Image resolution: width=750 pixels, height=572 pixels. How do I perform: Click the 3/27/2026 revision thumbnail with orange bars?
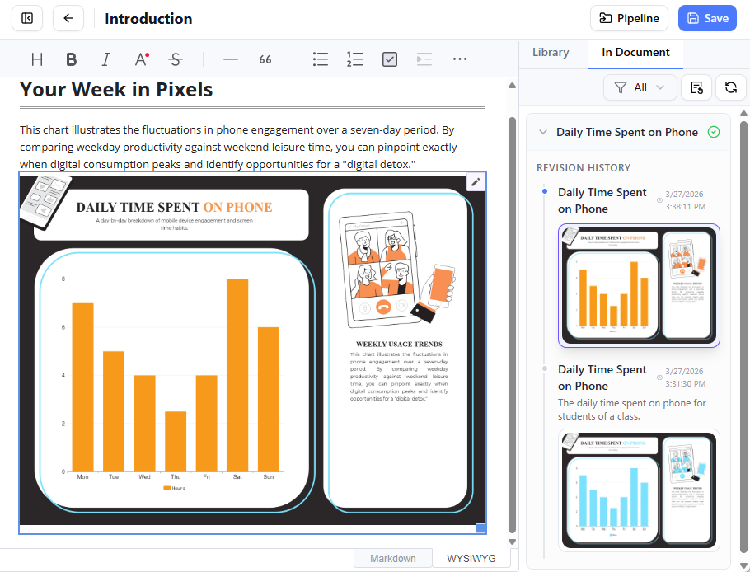click(x=639, y=285)
